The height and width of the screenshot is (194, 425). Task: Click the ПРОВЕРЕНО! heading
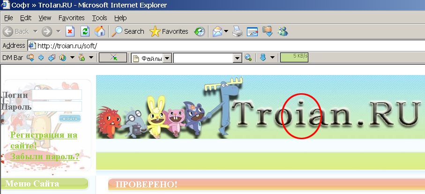coord(146,185)
